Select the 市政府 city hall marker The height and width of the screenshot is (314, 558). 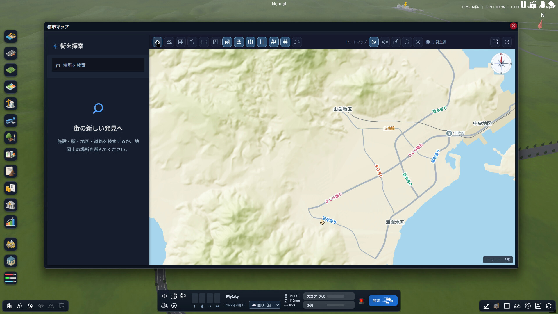(x=449, y=133)
